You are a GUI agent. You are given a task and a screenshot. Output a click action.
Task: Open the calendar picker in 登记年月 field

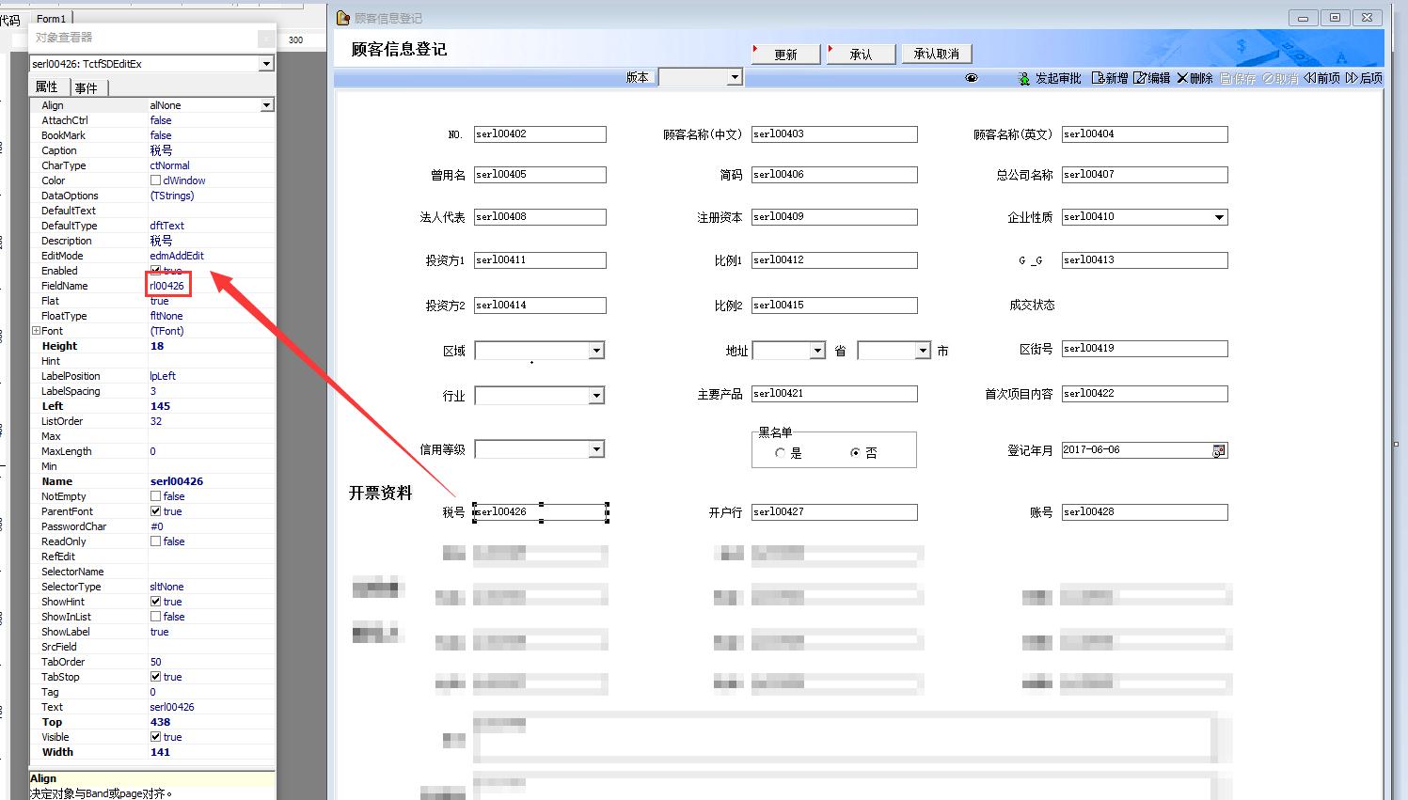click(1219, 450)
